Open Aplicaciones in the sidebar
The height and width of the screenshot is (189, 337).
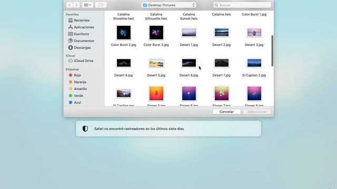pyautogui.click(x=81, y=27)
